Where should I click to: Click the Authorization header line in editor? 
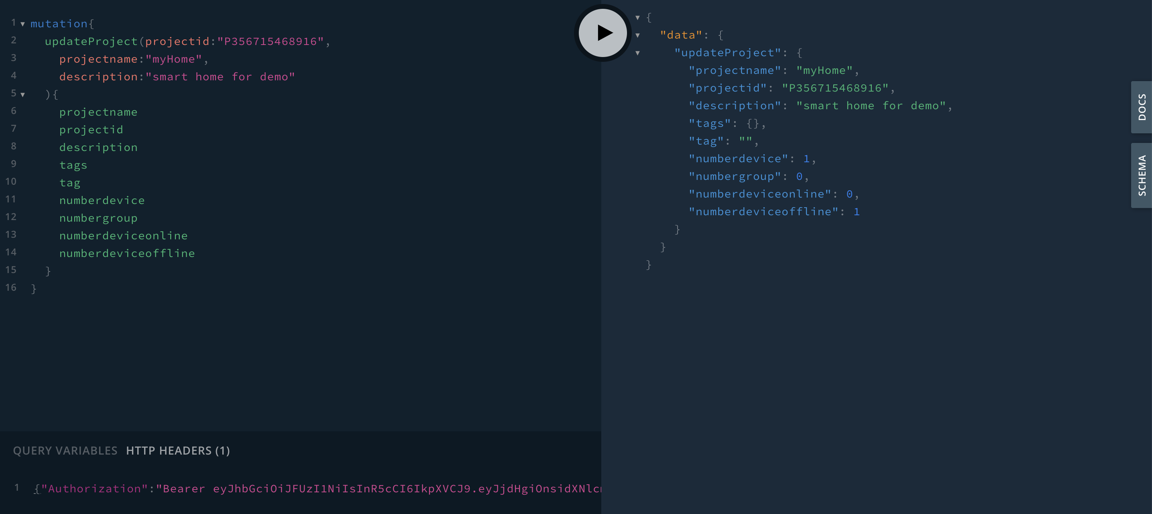pos(318,489)
